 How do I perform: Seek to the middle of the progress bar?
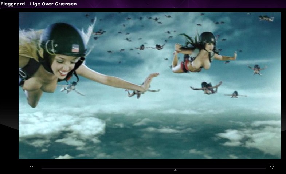click(x=154, y=167)
